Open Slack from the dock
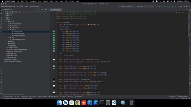This screenshot has width=191, height=107. point(72,103)
